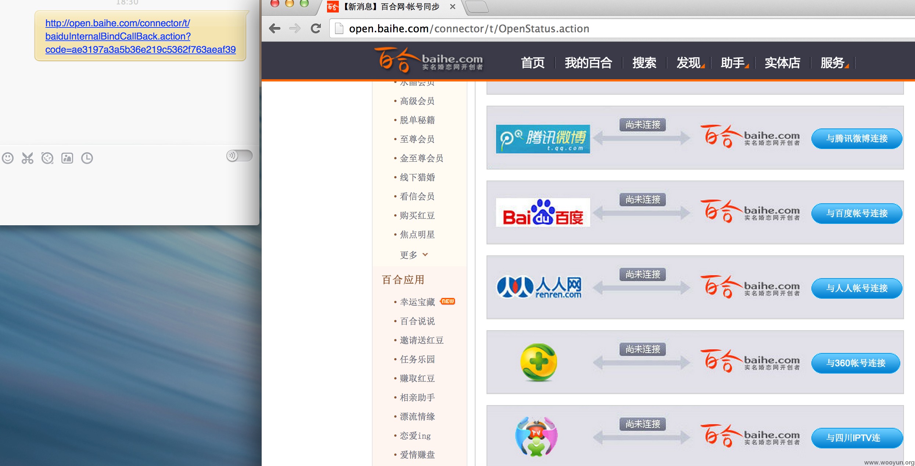
Task: Click 与360帐号连接 button
Action: (855, 363)
